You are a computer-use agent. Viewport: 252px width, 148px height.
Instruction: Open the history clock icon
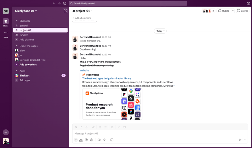point(65,3)
